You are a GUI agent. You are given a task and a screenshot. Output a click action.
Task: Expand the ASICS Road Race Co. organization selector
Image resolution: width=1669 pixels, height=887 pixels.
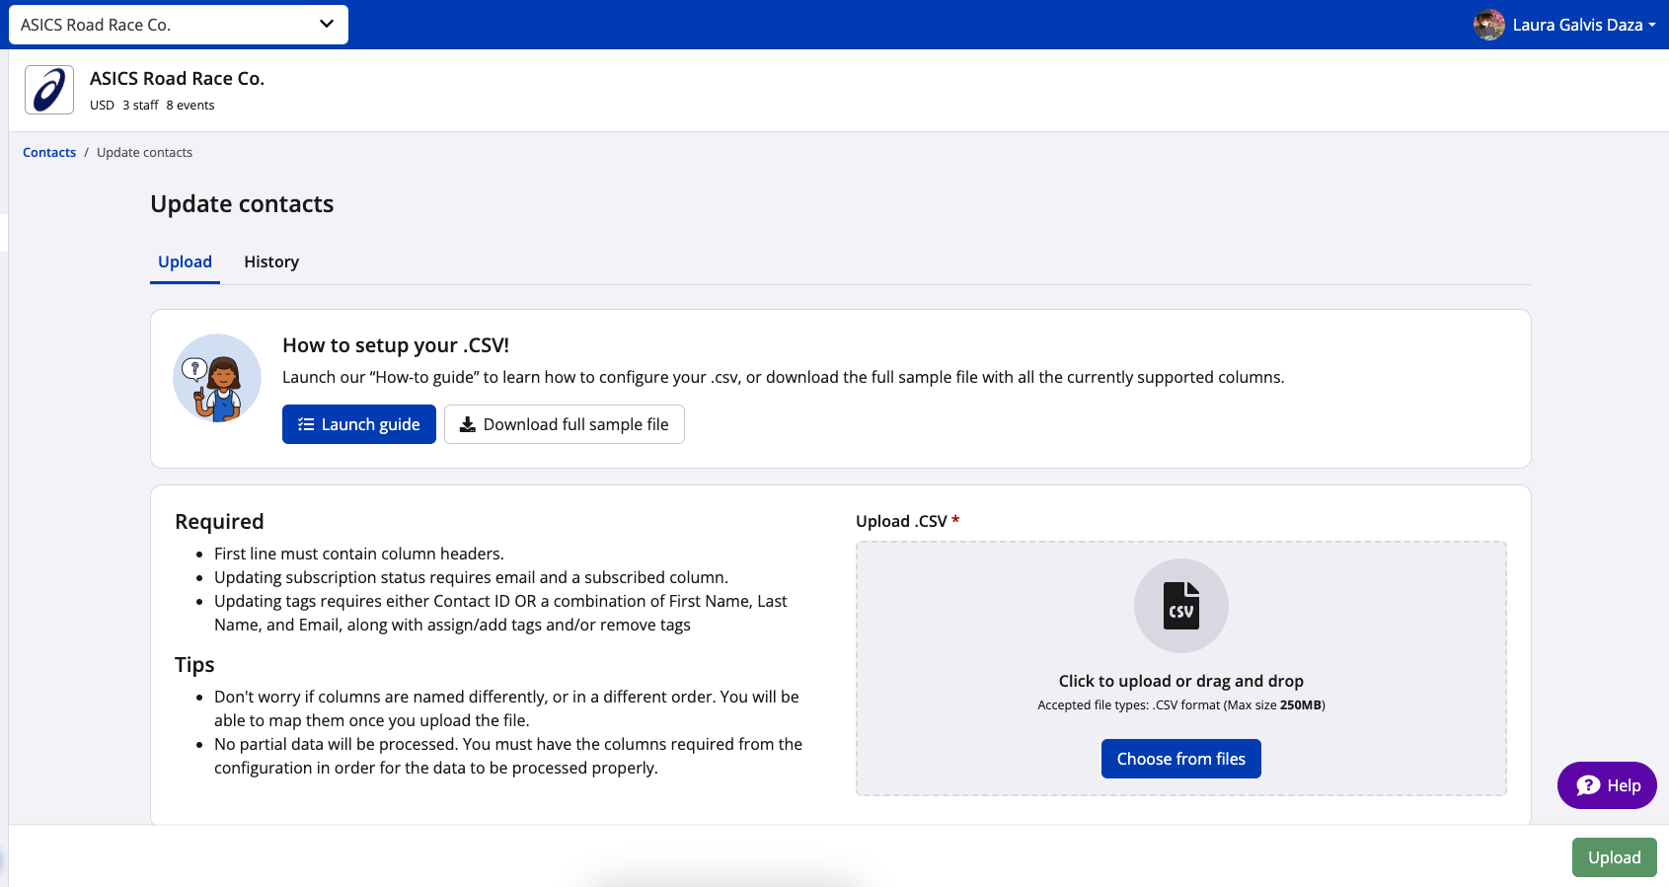(178, 25)
